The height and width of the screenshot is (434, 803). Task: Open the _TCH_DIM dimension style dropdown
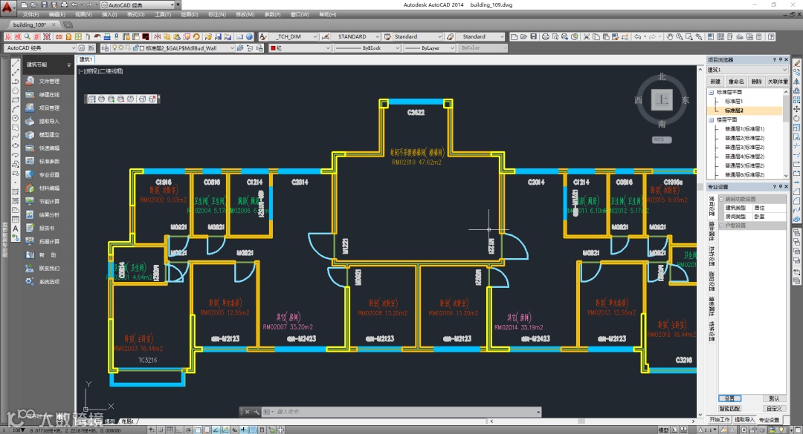point(315,36)
